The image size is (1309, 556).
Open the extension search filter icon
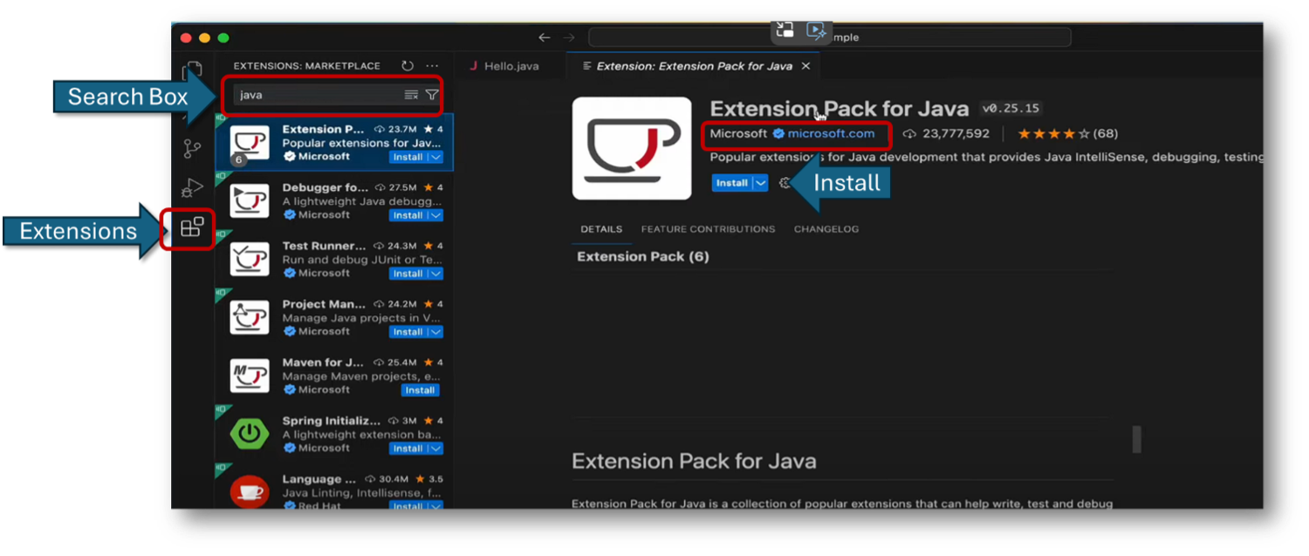(433, 95)
